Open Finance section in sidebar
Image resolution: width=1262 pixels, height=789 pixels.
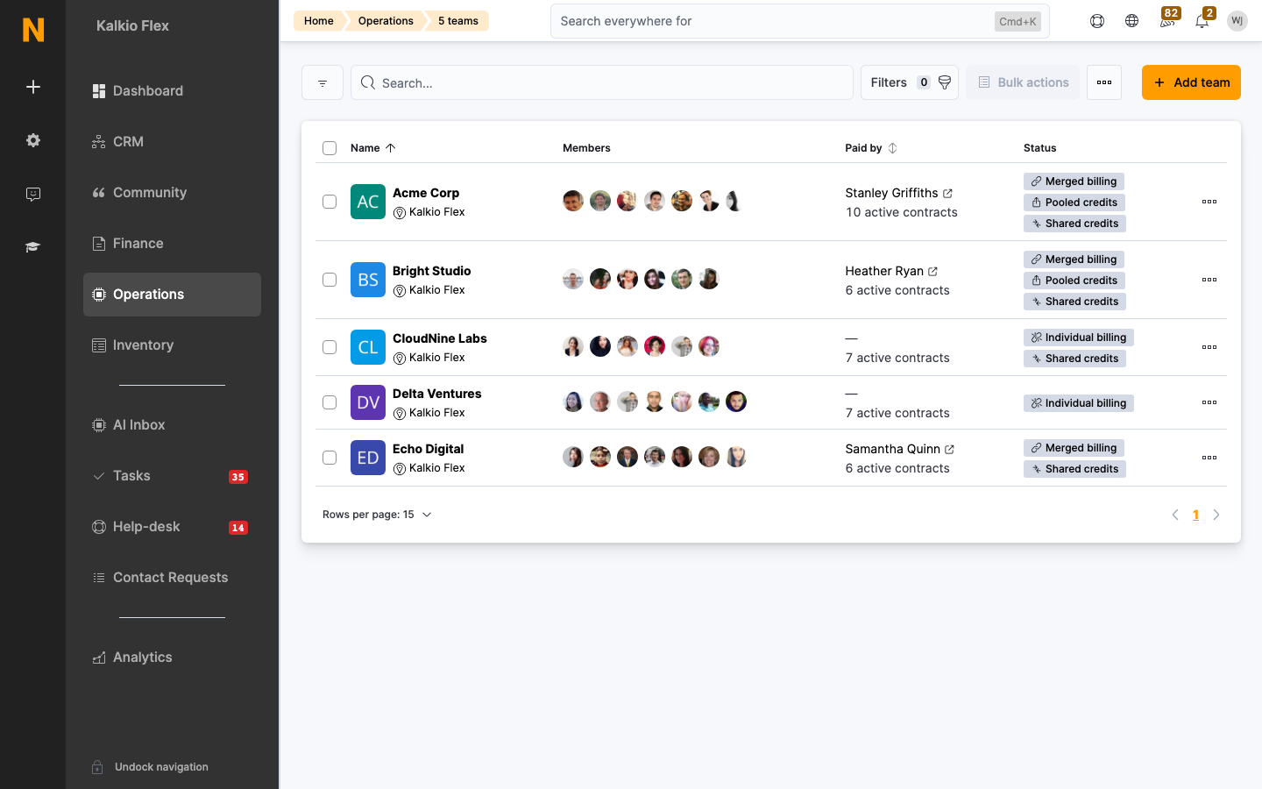(x=172, y=244)
